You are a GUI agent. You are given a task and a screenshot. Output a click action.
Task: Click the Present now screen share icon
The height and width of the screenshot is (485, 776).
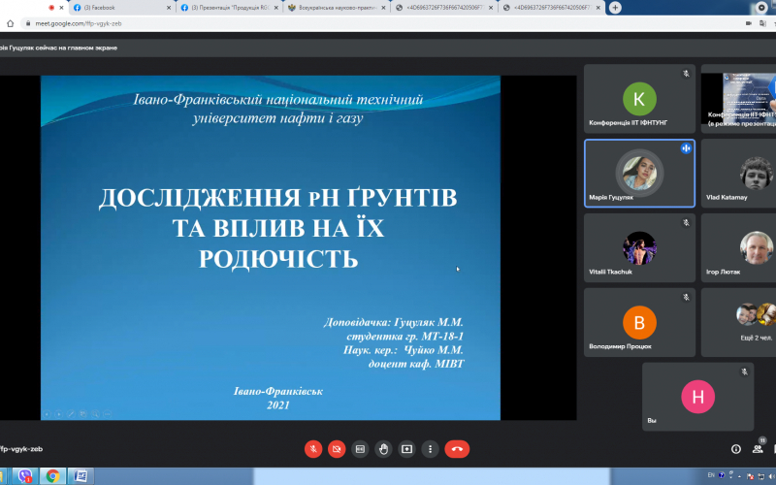coord(406,449)
